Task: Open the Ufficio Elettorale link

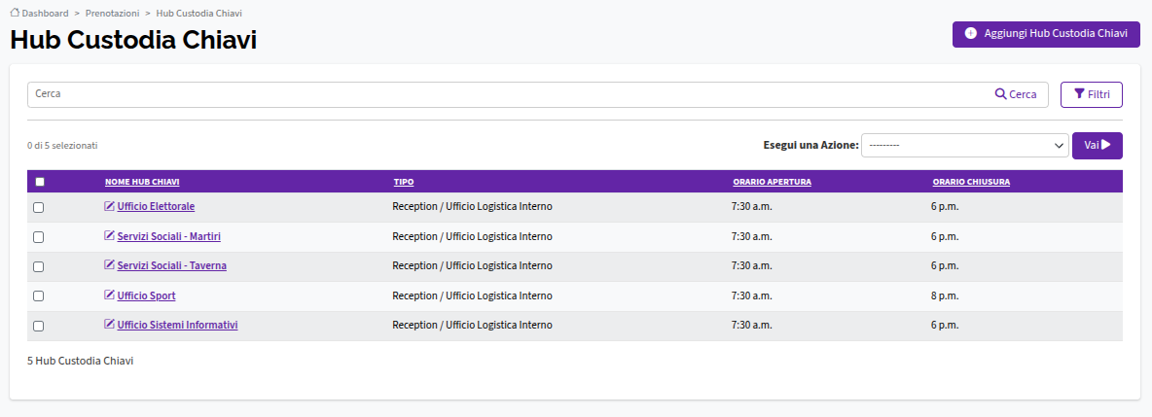Action: point(156,206)
